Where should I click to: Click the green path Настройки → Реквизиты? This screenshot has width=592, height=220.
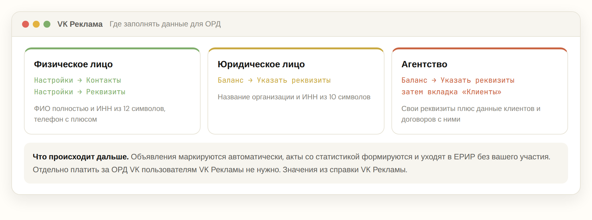[80, 92]
